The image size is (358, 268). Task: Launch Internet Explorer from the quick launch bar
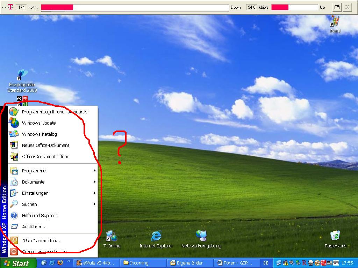(52, 263)
